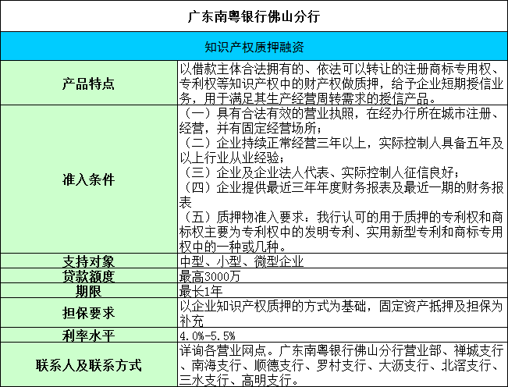The width and height of the screenshot is (508, 387).
Task: Click the product feature description starting 以借款主体合法拥有的
Action: (x=342, y=83)
